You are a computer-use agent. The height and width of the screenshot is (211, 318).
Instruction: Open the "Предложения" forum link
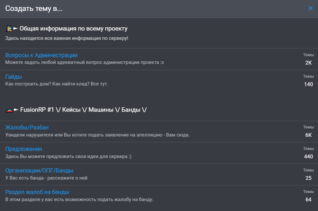[x=24, y=149]
